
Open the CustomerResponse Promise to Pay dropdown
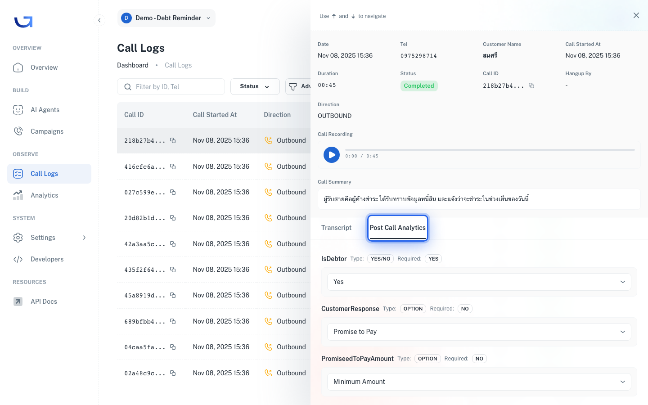pos(479,332)
